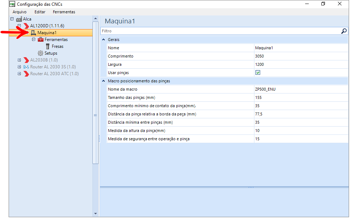Select AL1200D (1.11.6) in the tree

47,26
